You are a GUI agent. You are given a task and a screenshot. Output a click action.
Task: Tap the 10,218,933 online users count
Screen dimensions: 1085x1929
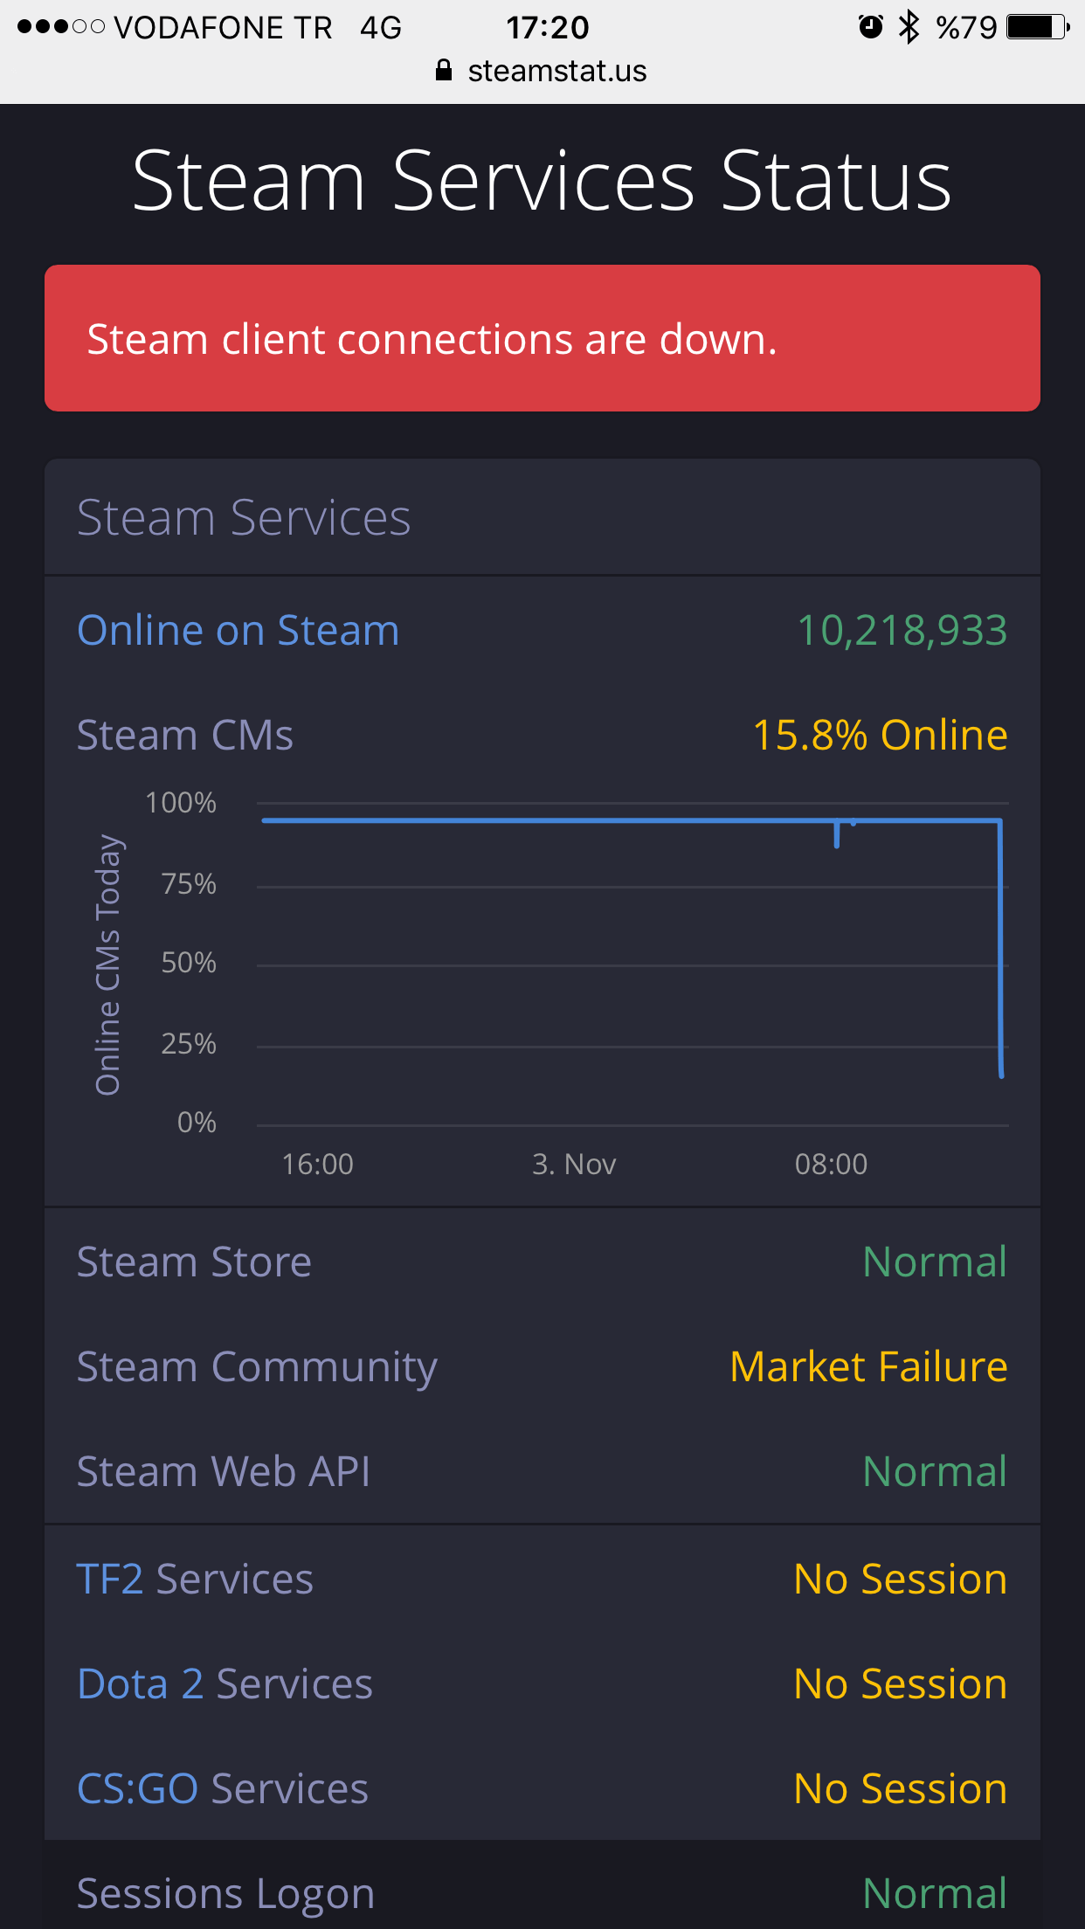tap(902, 630)
